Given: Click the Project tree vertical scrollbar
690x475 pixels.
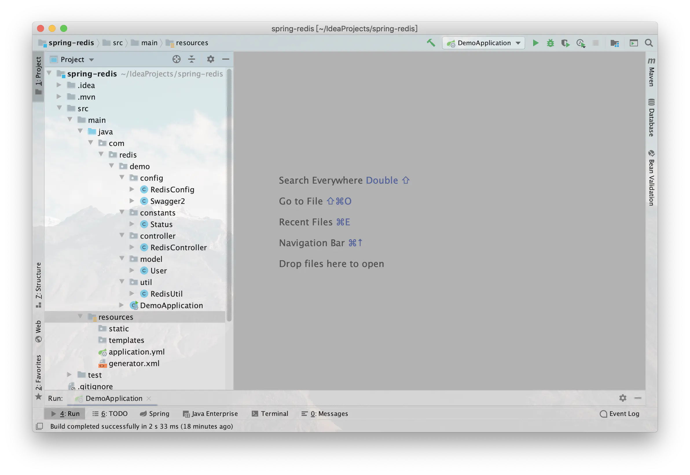Looking at the screenshot, I should click(229, 193).
